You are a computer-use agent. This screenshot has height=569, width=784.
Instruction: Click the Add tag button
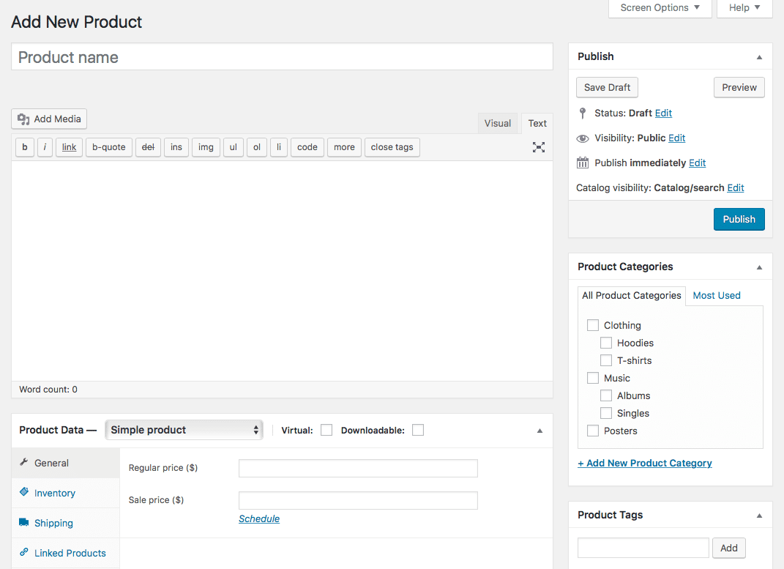tap(728, 548)
